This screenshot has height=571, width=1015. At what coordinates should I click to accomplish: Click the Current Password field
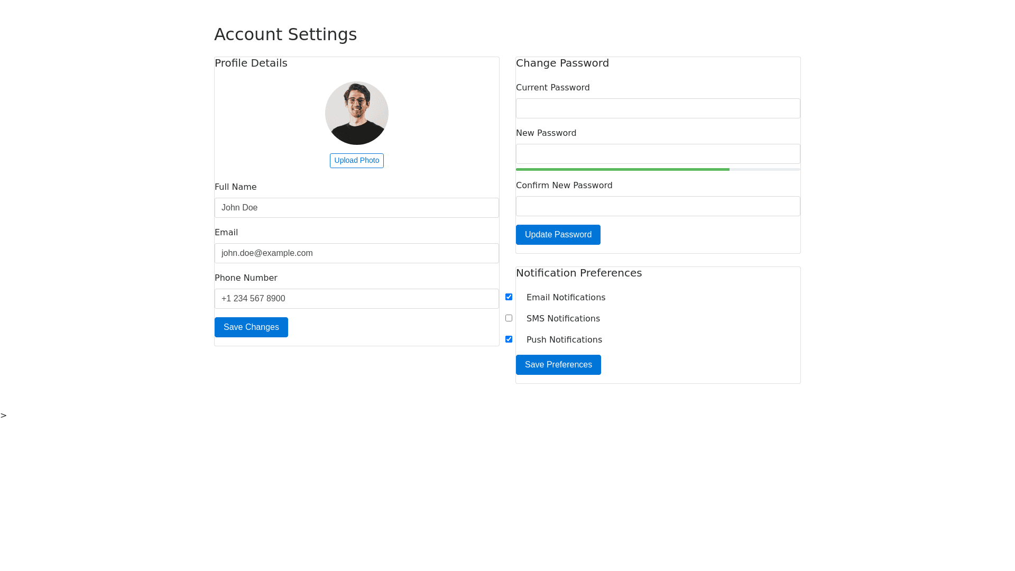(x=658, y=108)
